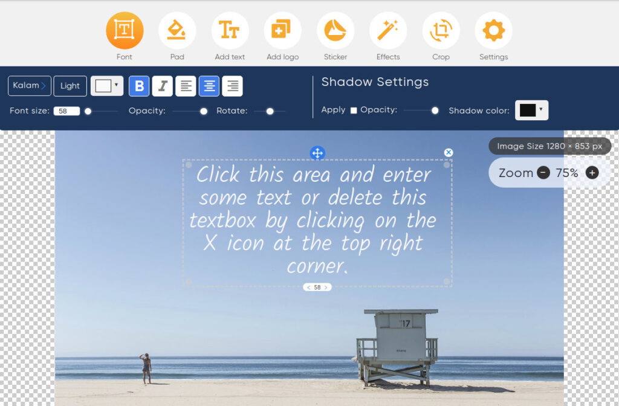Zoom out with the minus button
This screenshot has width=619, height=406.
(x=543, y=172)
